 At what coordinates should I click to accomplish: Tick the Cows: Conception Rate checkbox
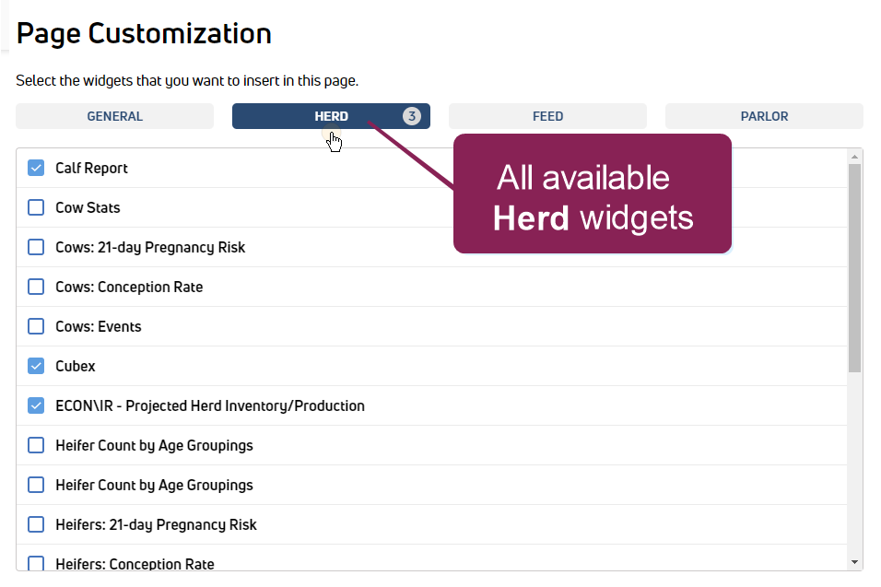point(36,287)
